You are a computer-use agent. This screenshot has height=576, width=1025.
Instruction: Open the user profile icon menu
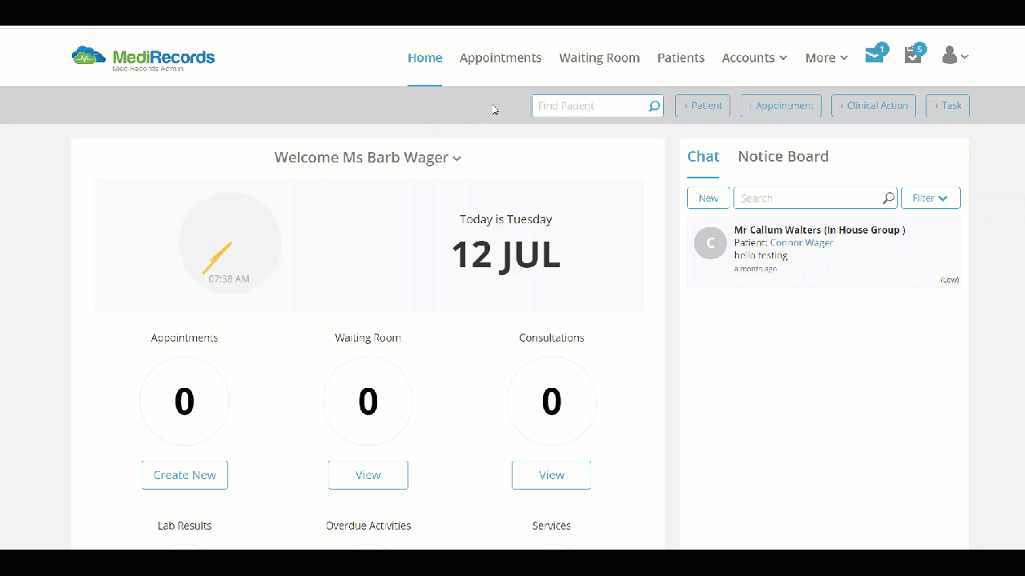tap(955, 55)
